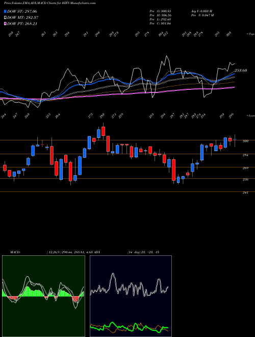The height and width of the screenshot is (337, 255).
Task: Click the thick green line in ADX panel
Action: click(112, 323)
